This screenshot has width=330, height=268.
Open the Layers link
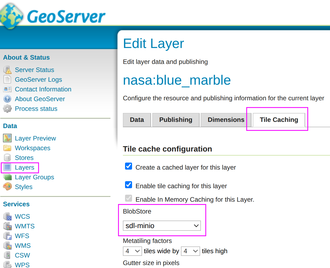(x=25, y=167)
